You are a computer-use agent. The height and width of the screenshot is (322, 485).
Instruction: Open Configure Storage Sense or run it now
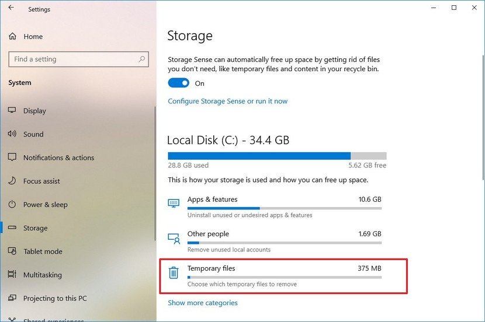coord(227,101)
